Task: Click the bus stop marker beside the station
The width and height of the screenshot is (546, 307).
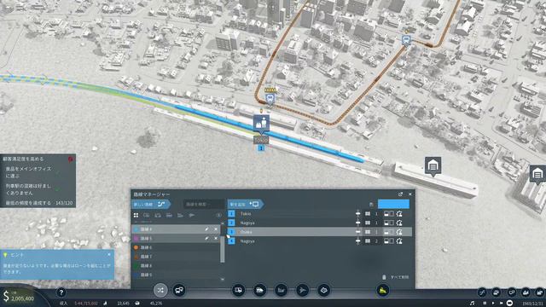Action: (270, 99)
